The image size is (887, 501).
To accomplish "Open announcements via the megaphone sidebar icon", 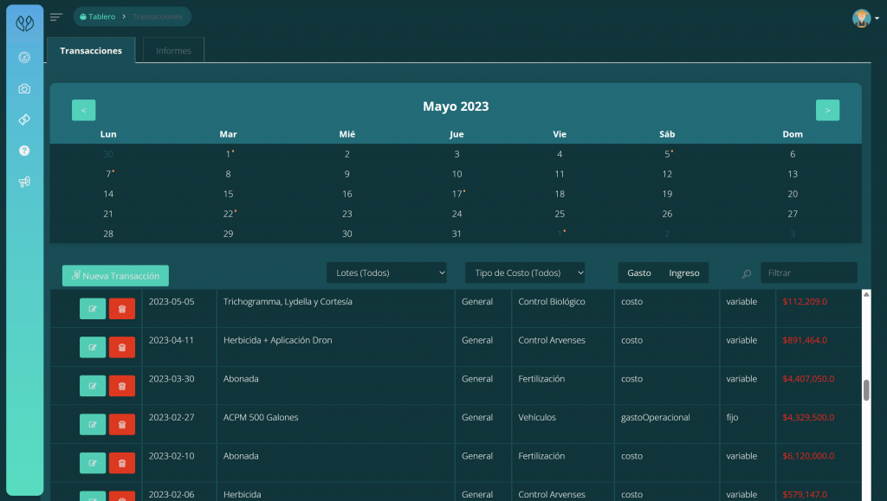I will (24, 182).
